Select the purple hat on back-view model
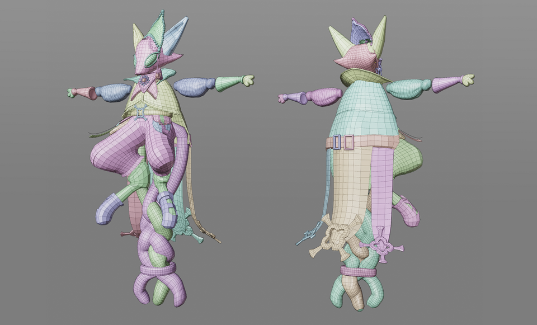Viewport: 537px width, 325px height. tap(361, 31)
